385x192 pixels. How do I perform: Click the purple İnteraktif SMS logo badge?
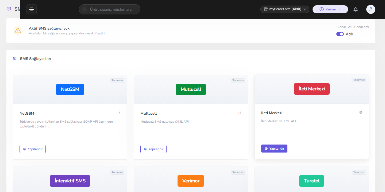click(x=70, y=181)
